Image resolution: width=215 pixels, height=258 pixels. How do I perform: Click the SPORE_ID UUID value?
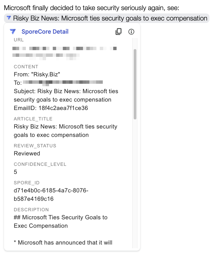pos(51,195)
